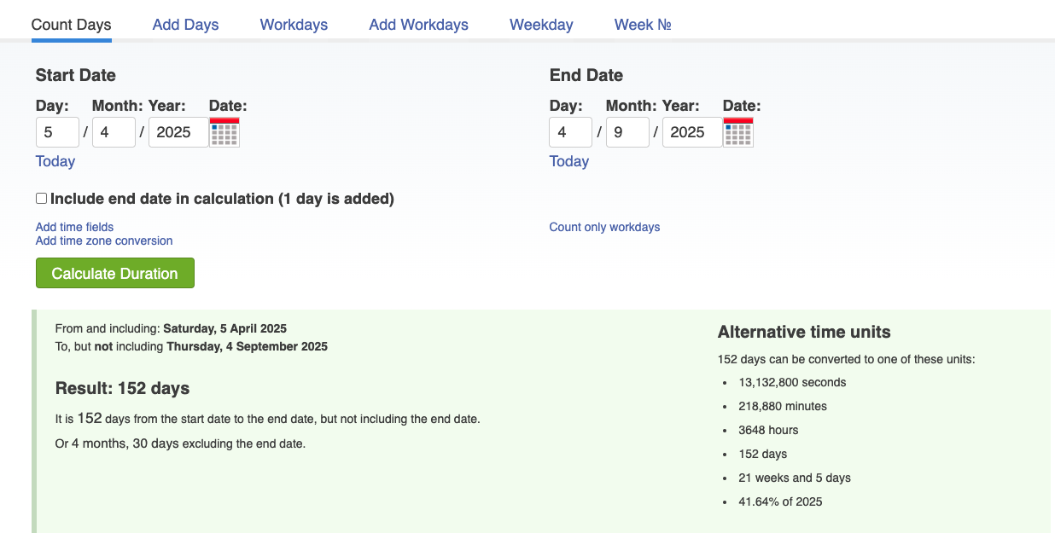Focus the Start Date day field
This screenshot has width=1055, height=539.
coord(57,132)
